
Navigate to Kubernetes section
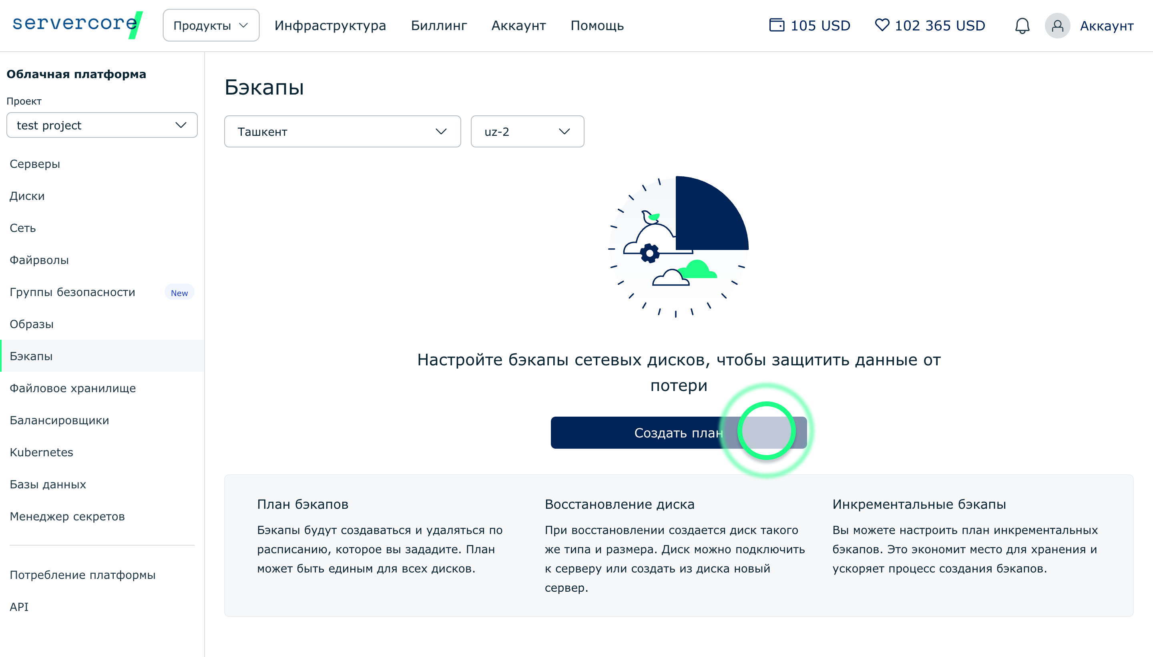pos(42,452)
